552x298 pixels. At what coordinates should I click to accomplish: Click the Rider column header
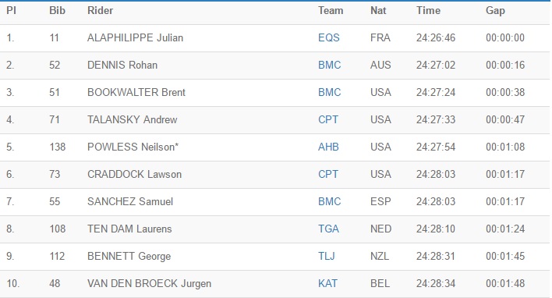coord(101,11)
